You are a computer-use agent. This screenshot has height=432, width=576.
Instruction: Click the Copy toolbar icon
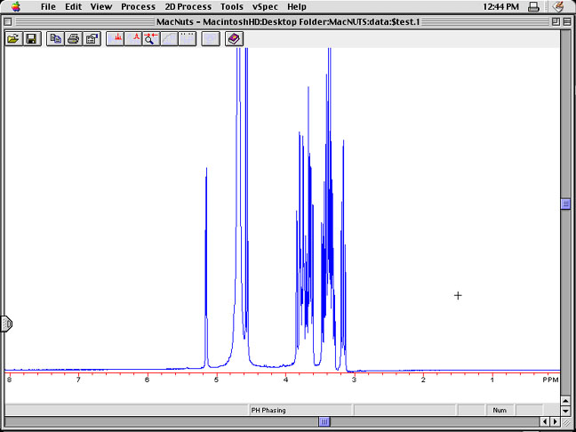tap(56, 39)
